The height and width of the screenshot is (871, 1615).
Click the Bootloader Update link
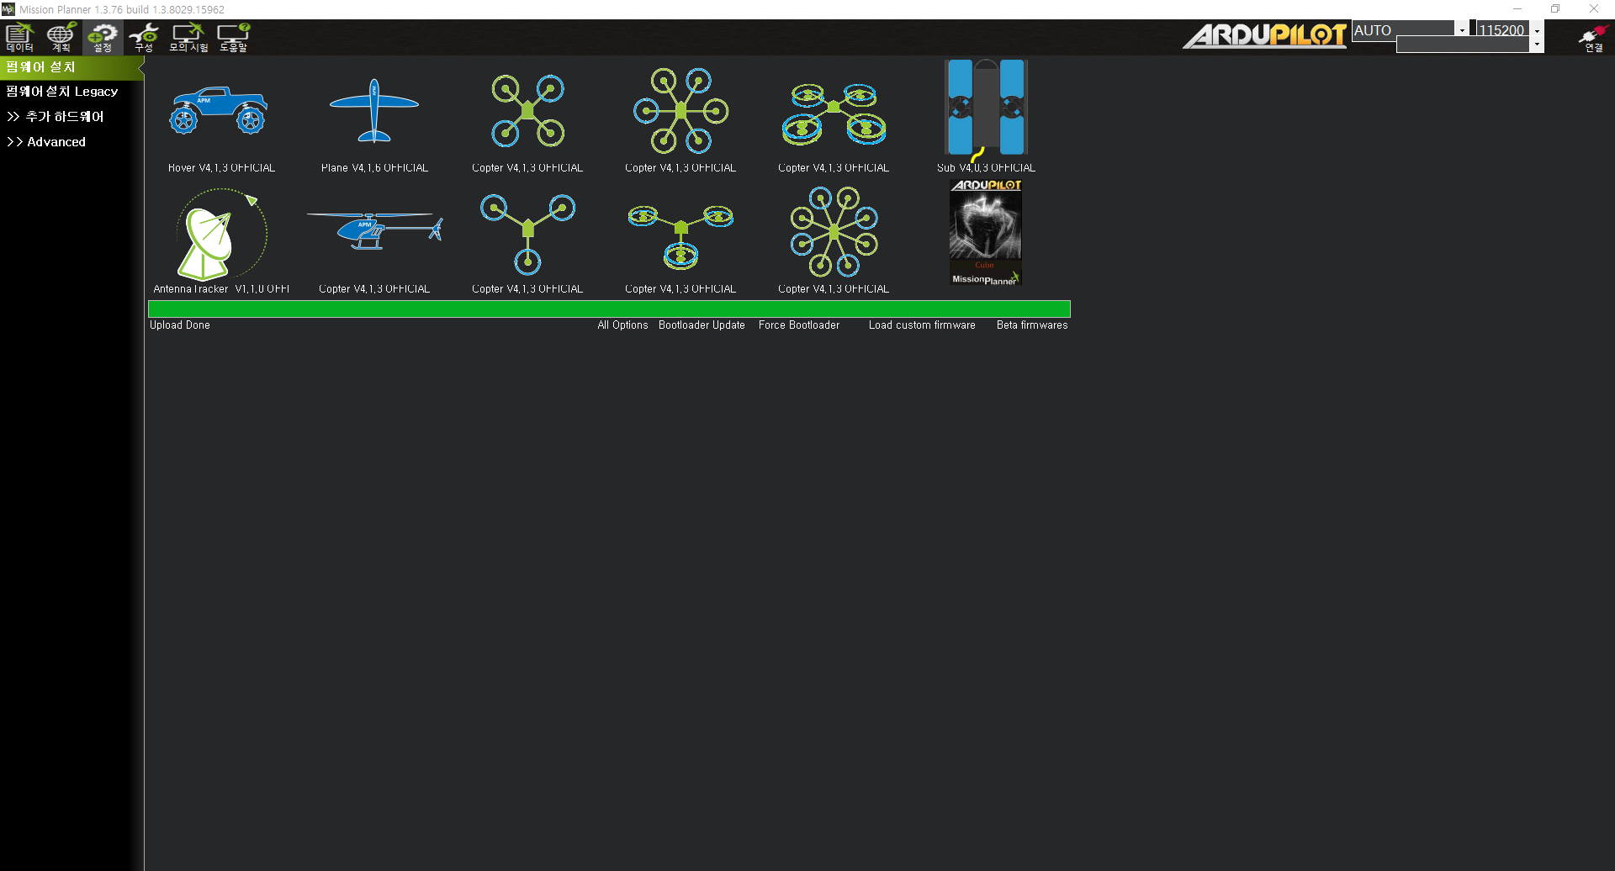click(702, 325)
